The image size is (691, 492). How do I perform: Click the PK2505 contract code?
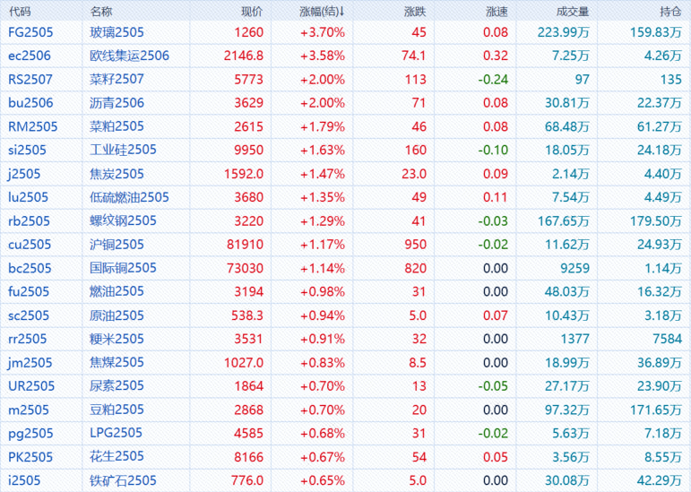[x=30, y=456]
